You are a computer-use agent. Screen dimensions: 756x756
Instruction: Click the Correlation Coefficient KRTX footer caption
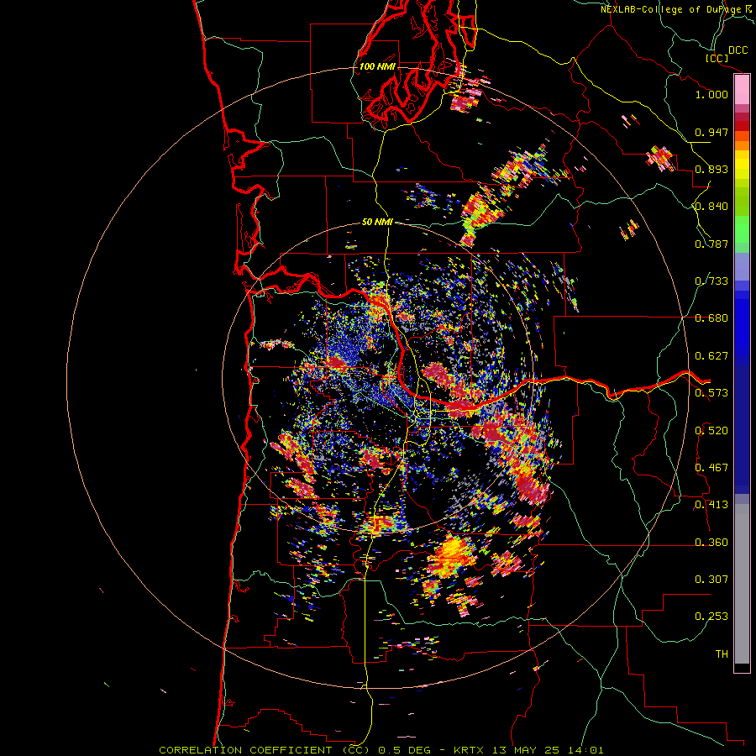381,750
